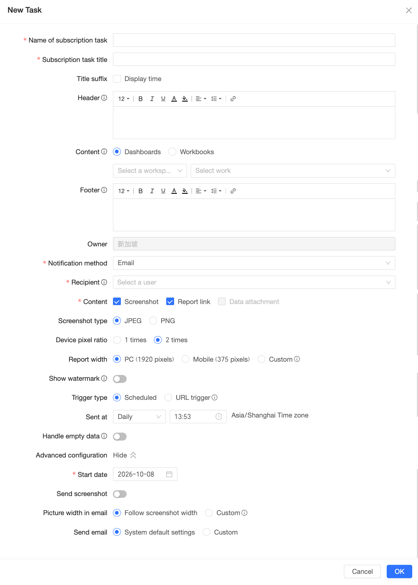
Task: Open the Daily frequency dropdown
Action: [x=139, y=416]
